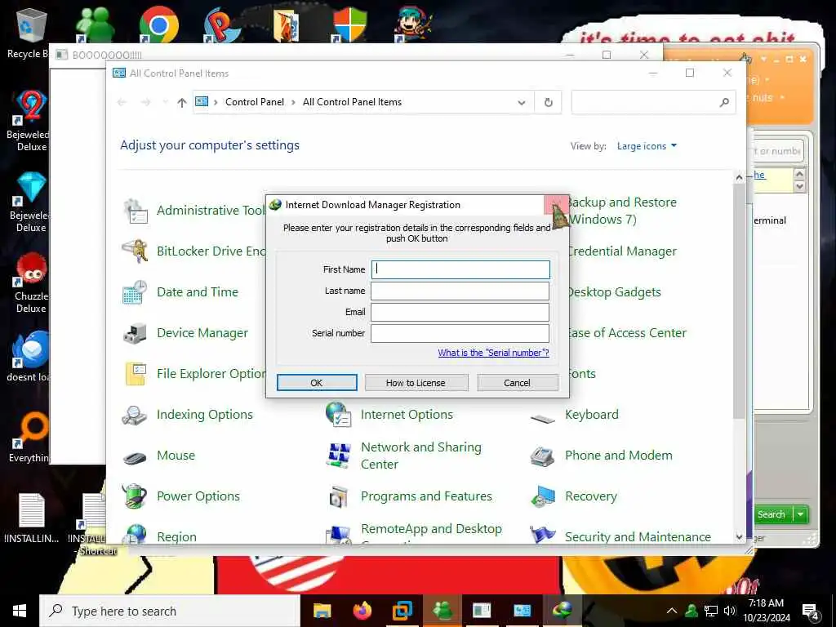Click the taskbar Type here to search box
Image resolution: width=836 pixels, height=627 pixels.
tap(170, 611)
